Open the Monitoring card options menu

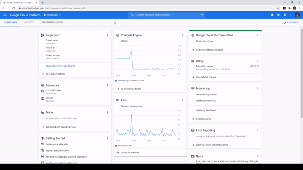(258, 88)
